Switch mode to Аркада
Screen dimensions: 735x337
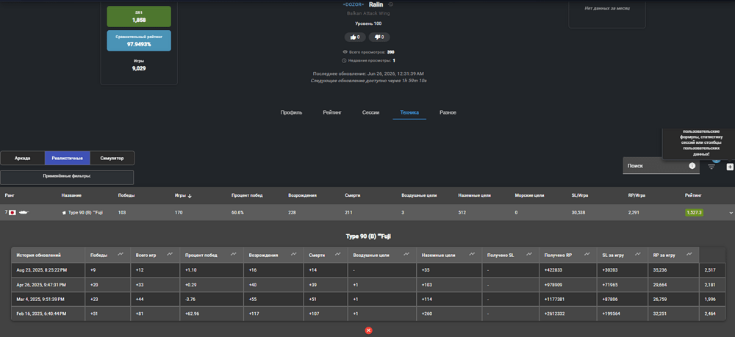point(23,158)
